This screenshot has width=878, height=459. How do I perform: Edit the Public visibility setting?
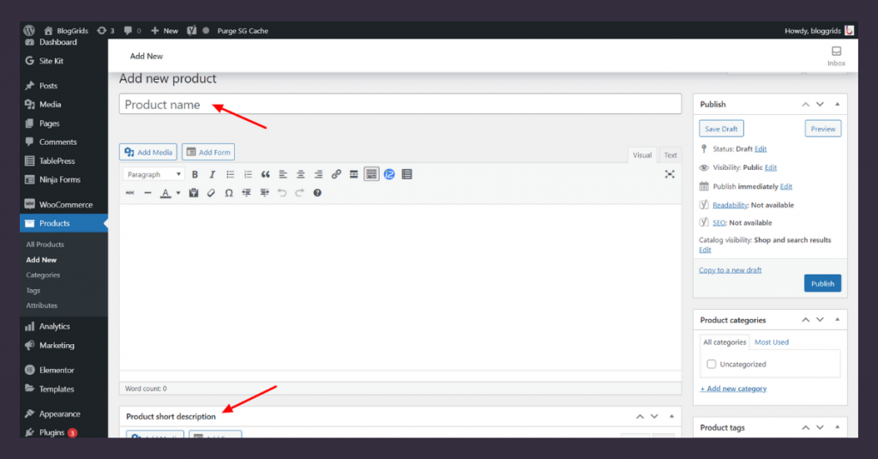[x=771, y=167]
